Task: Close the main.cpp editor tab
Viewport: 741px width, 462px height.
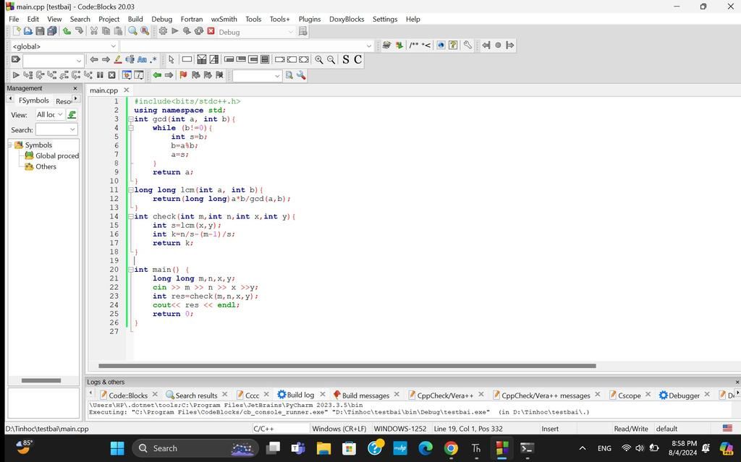Action: 126,90
